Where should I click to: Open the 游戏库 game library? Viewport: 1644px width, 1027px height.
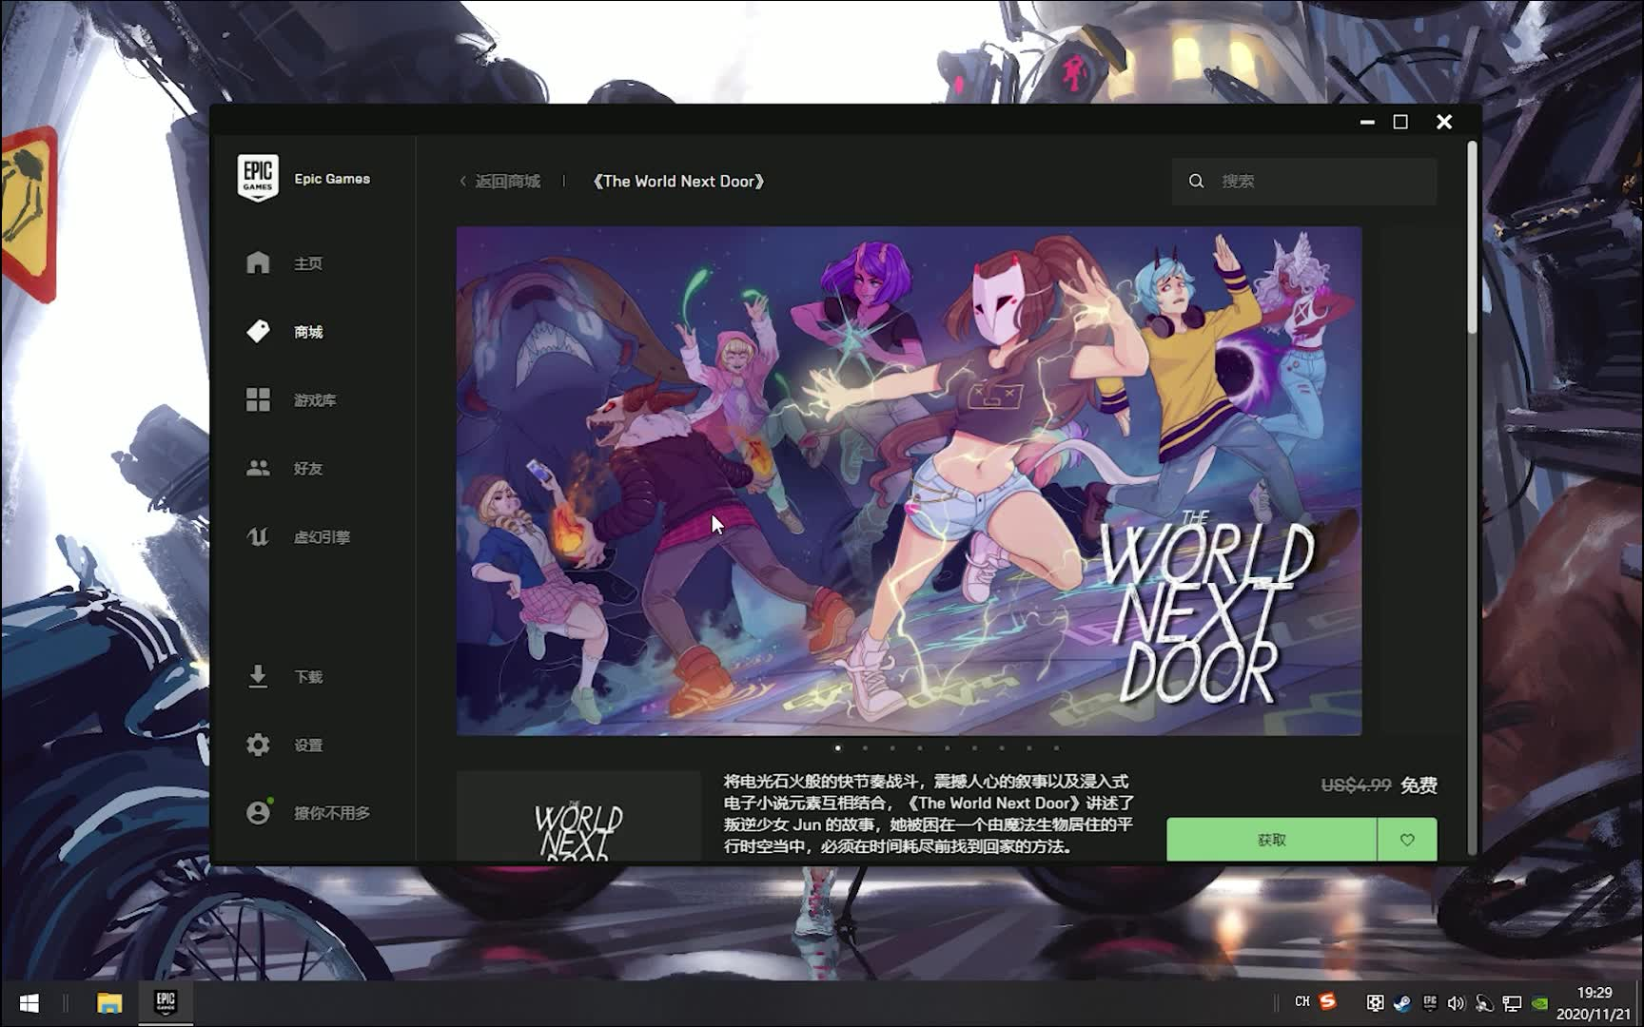point(313,400)
